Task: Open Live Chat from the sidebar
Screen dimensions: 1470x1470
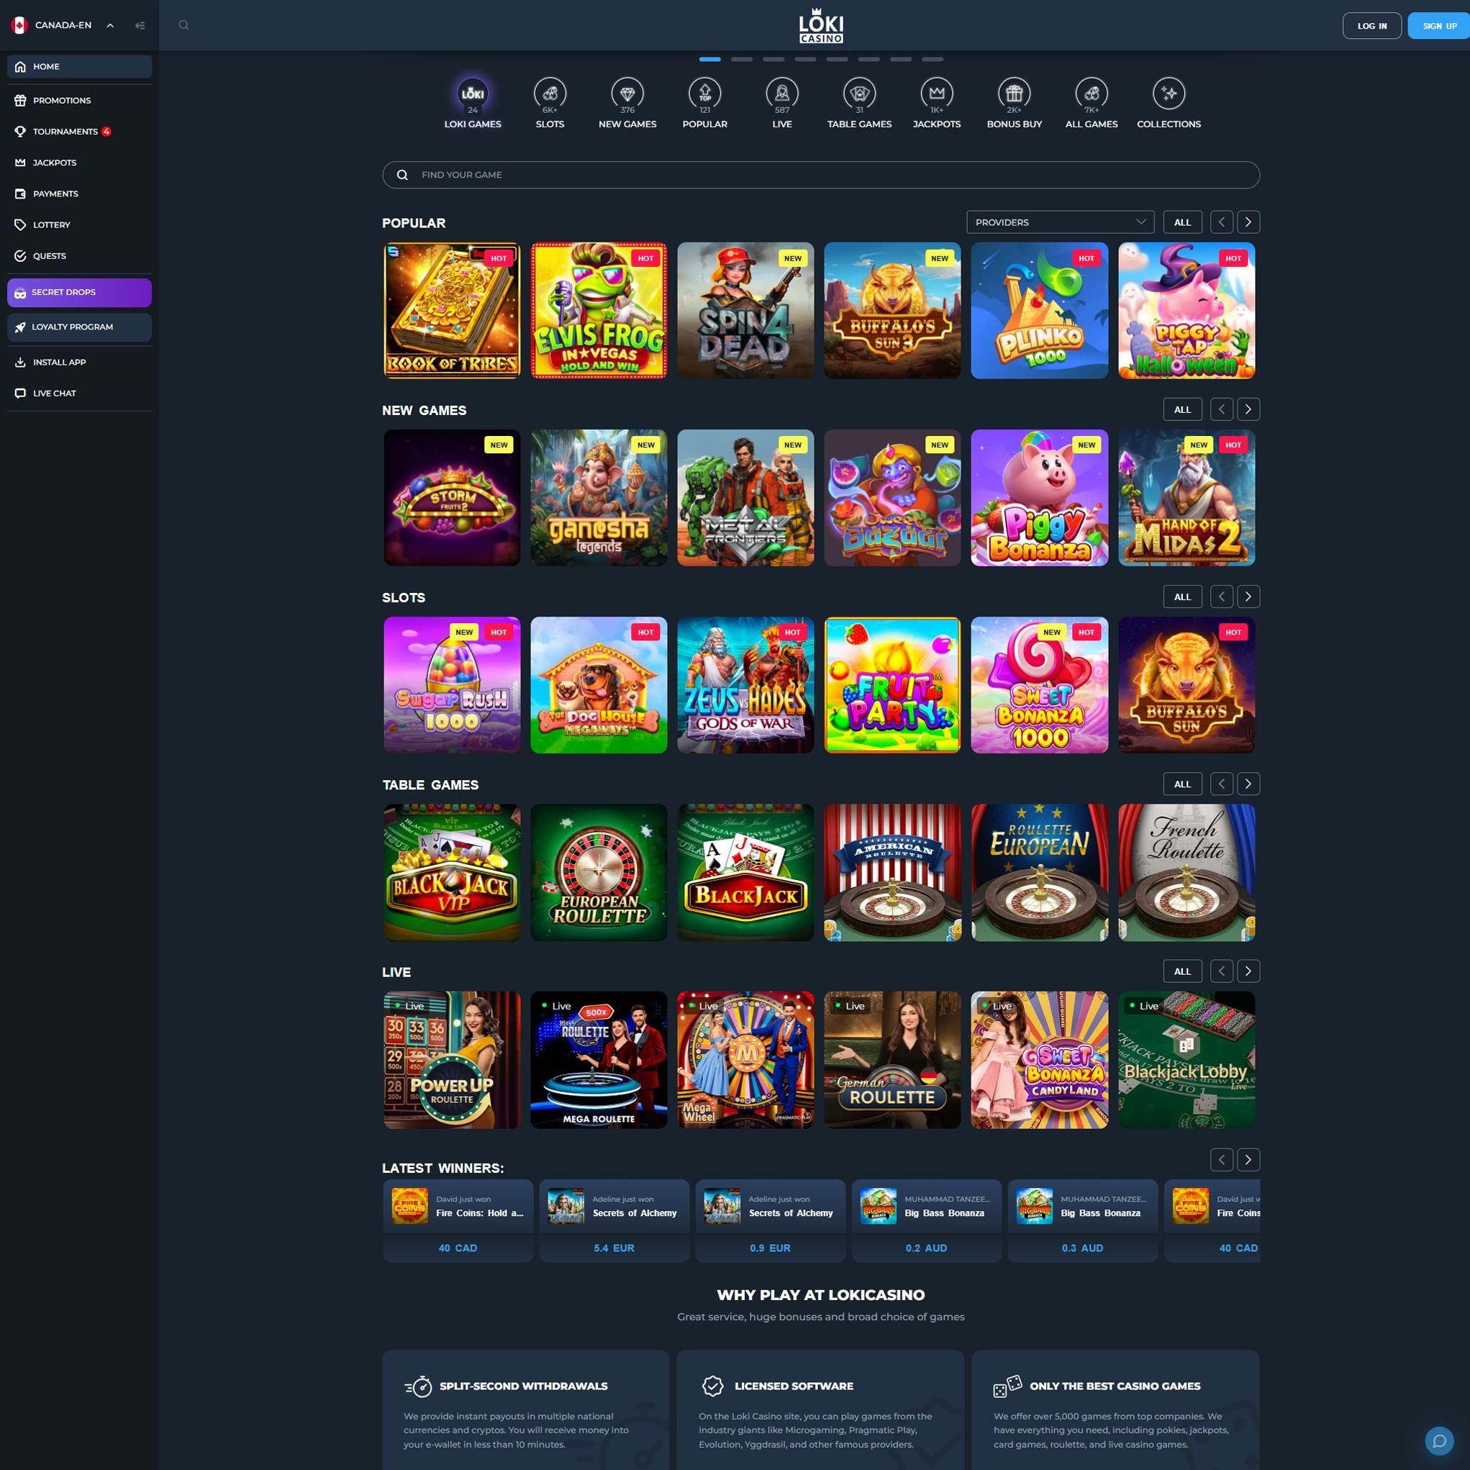Action: 79,394
